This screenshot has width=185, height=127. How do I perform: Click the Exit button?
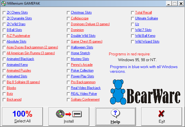click(x=162, y=117)
